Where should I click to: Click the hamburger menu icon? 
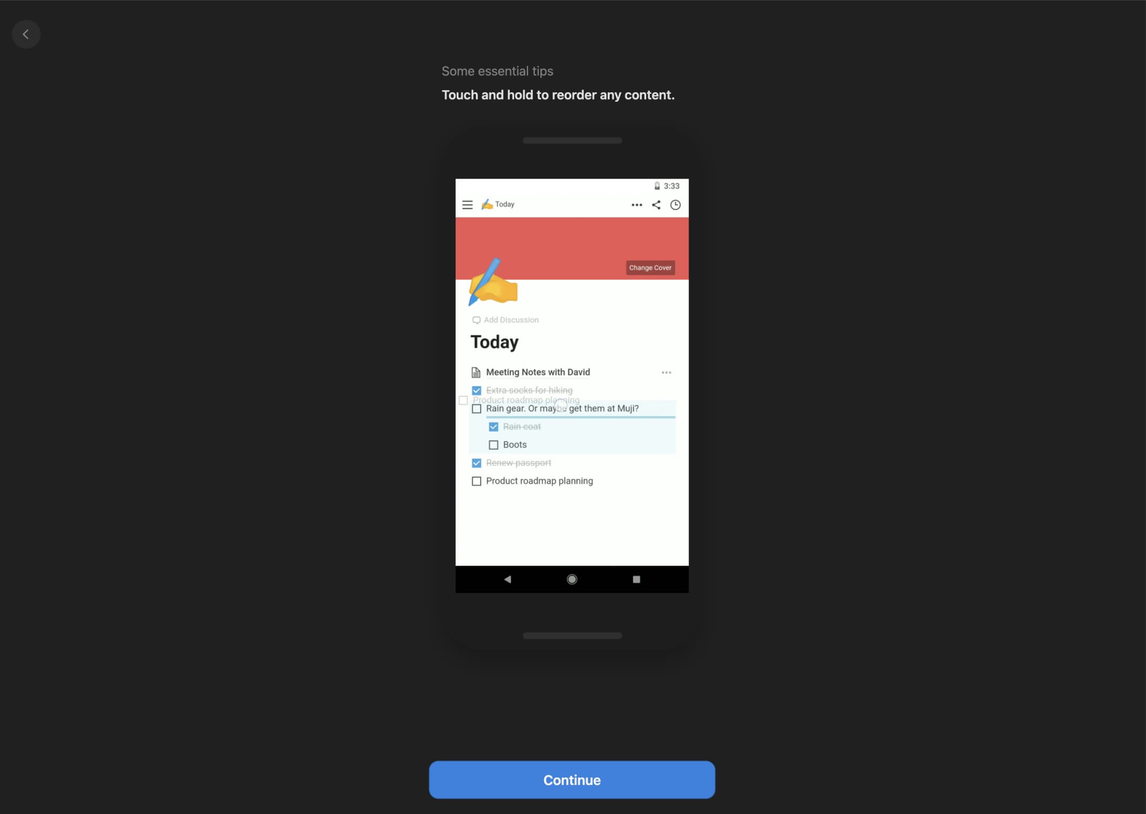tap(468, 203)
